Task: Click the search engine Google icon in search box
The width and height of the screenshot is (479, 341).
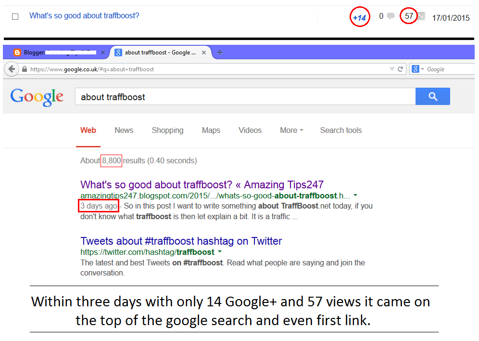Action: 415,69
